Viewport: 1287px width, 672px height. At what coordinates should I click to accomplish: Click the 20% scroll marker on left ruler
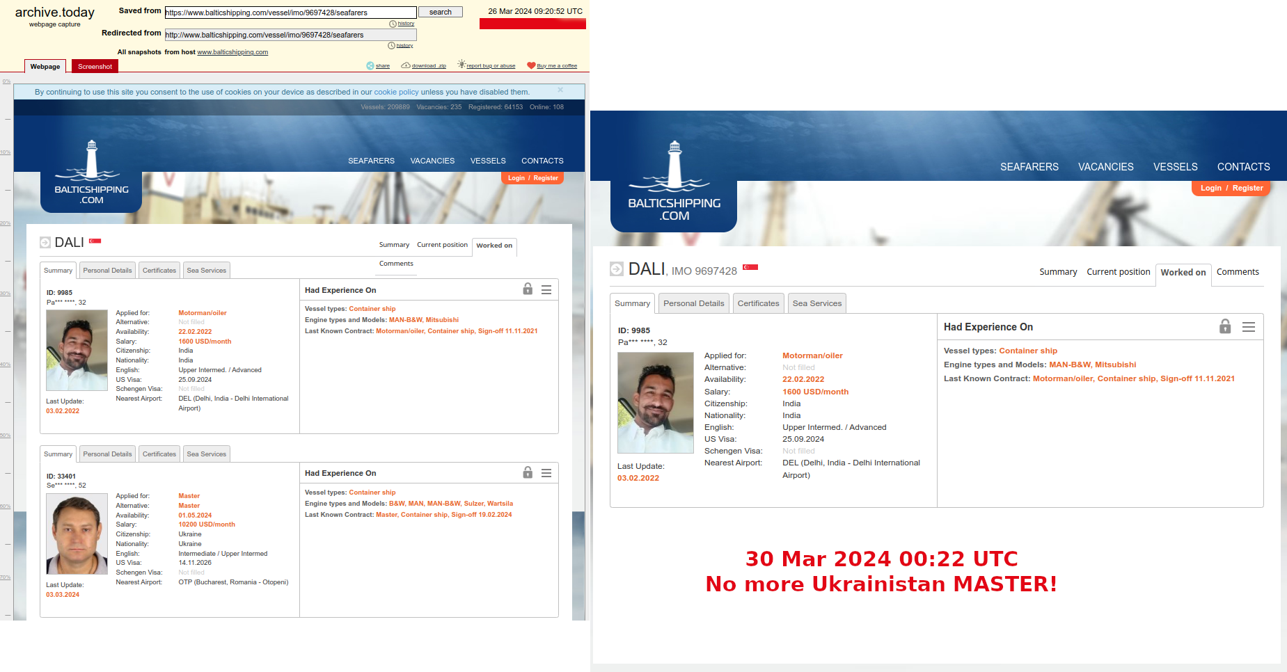pyautogui.click(x=6, y=223)
